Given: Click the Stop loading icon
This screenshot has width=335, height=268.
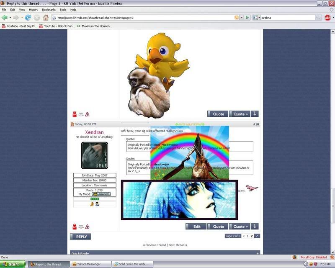Looking at the screenshot, I should pos(37,18).
